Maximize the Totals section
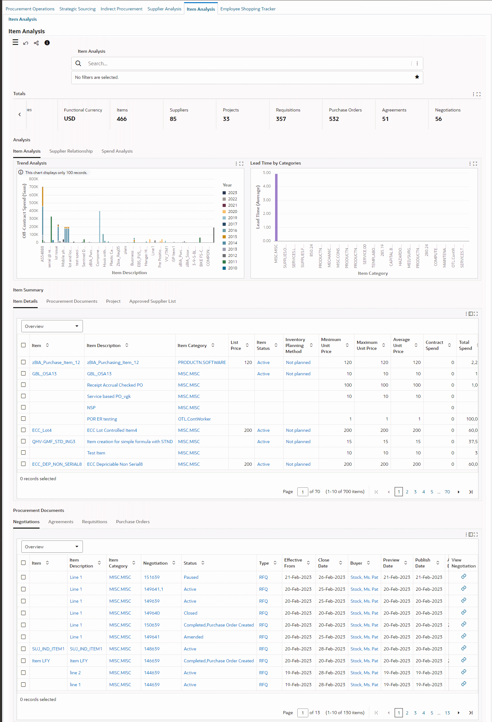Image resolution: width=492 pixels, height=722 pixels. [x=478, y=94]
